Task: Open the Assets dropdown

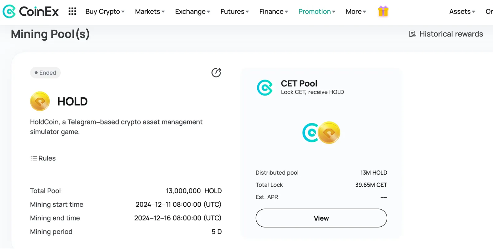Action: tap(462, 12)
